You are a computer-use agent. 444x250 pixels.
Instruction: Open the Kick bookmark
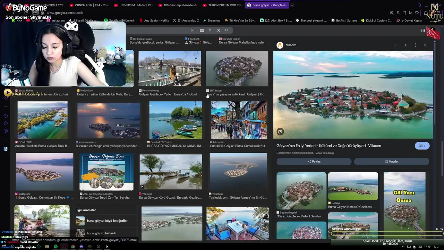click(x=17, y=20)
